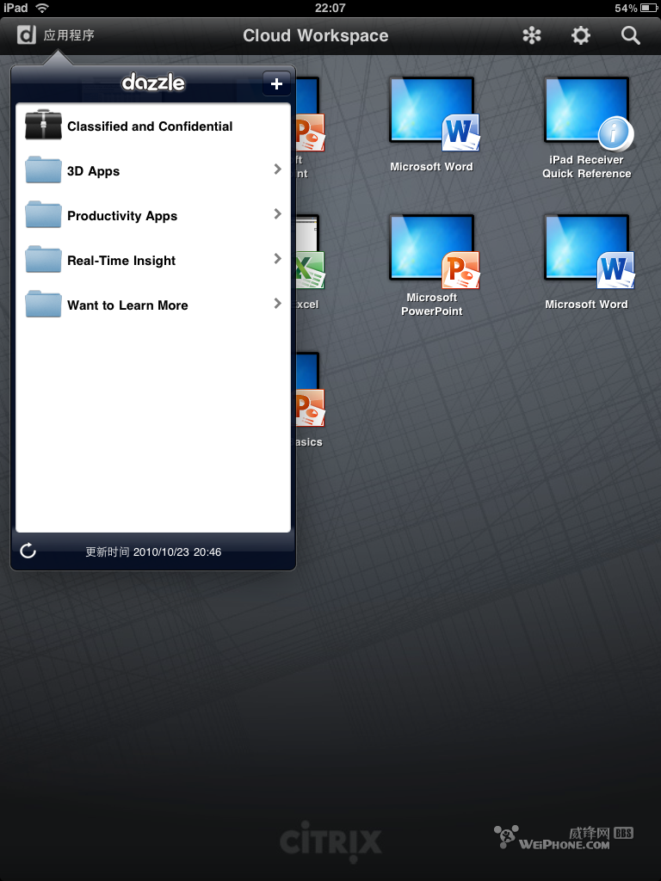
Task: Click the briefcase icon in dazzle list
Action: pos(43,125)
